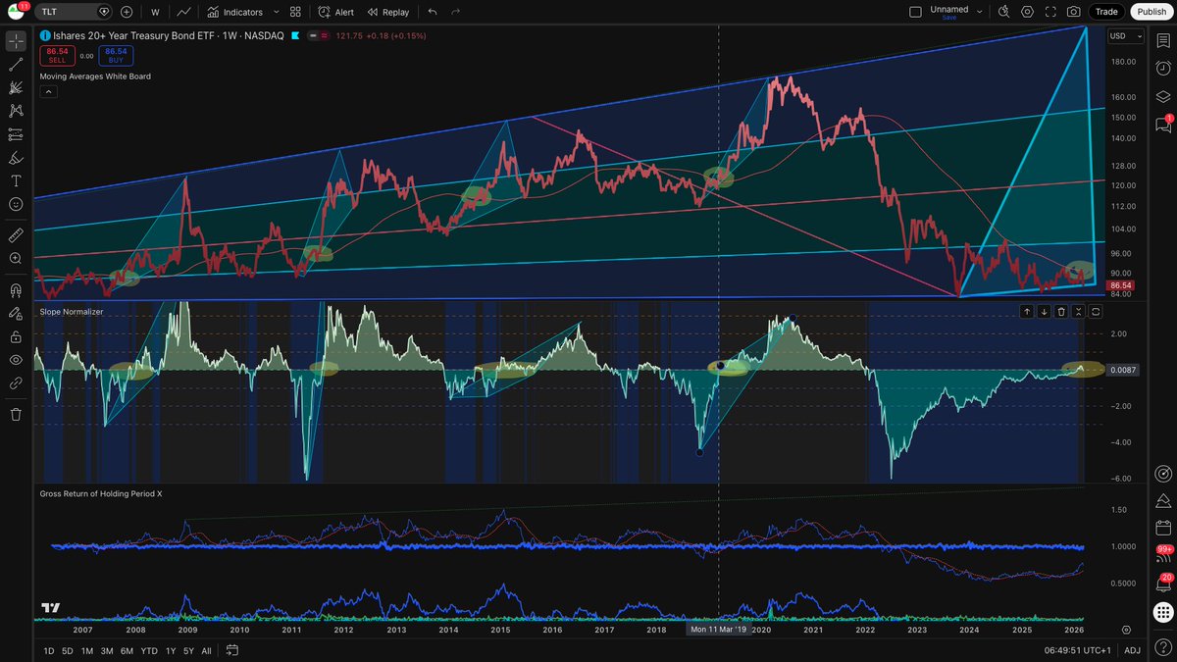Click the TLT symbol search box
1177x662 pixels.
point(75,12)
